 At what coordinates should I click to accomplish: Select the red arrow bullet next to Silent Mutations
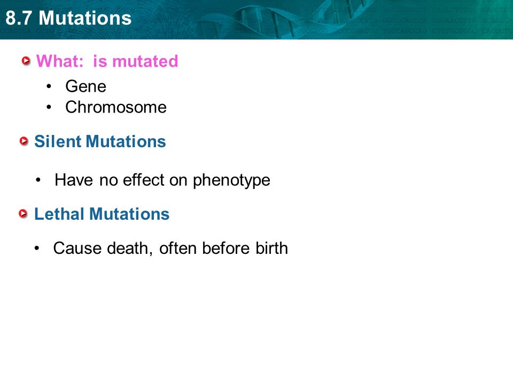[24, 141]
